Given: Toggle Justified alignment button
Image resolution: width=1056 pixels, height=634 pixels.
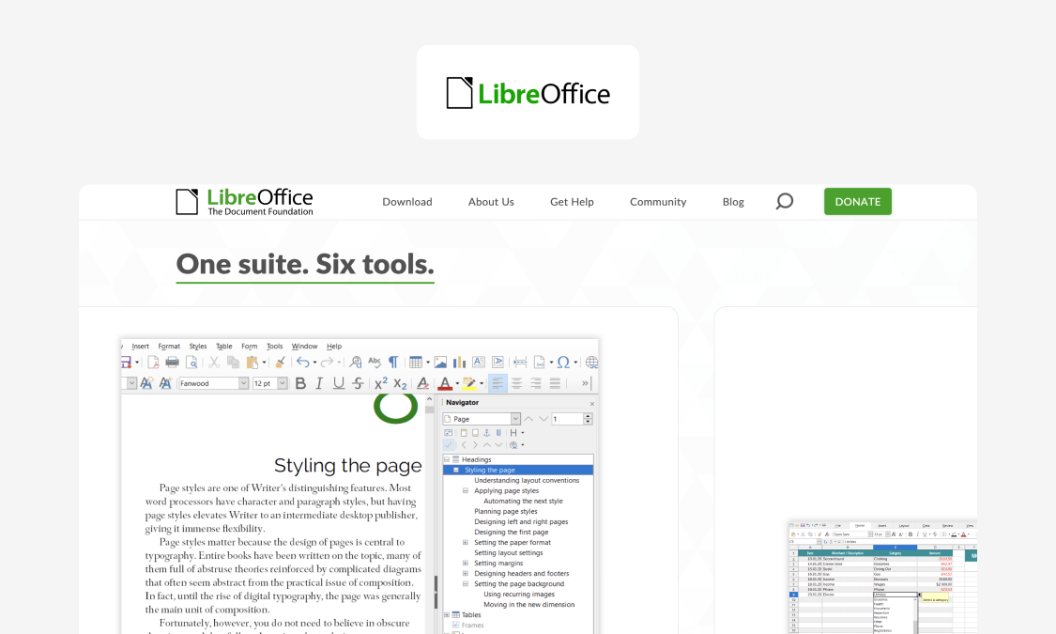Looking at the screenshot, I should click(555, 383).
